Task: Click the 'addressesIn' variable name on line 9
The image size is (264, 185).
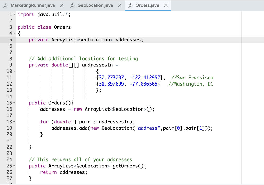Action: pyautogui.click(x=97, y=65)
